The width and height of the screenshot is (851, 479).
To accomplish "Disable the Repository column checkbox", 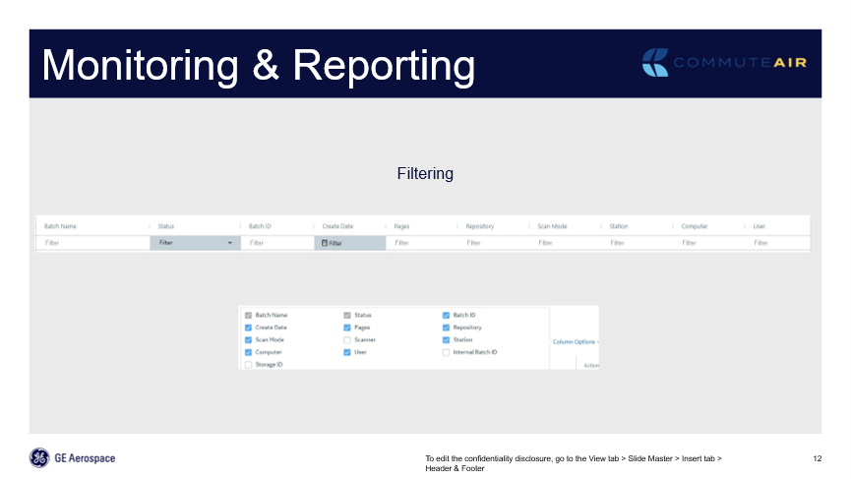I will (x=446, y=328).
